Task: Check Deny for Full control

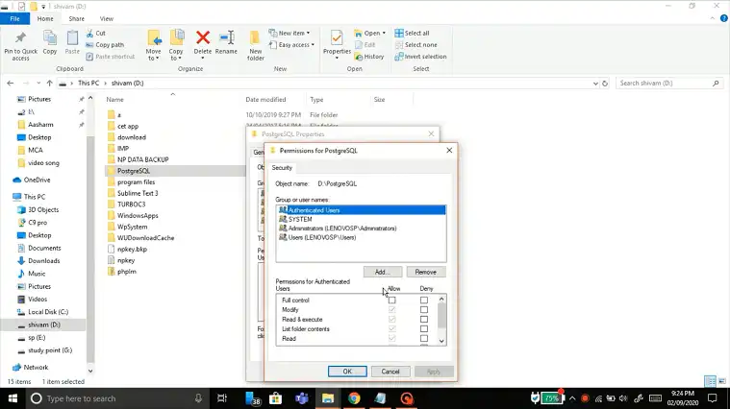Action: [423, 301]
